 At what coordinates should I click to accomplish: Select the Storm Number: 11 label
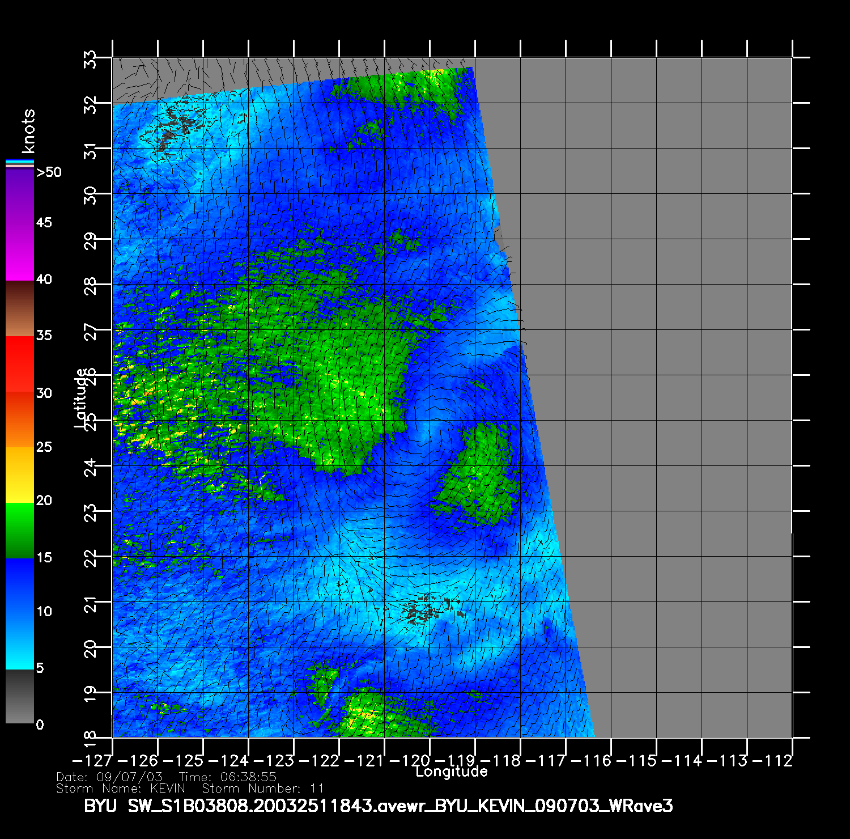pyautogui.click(x=263, y=789)
